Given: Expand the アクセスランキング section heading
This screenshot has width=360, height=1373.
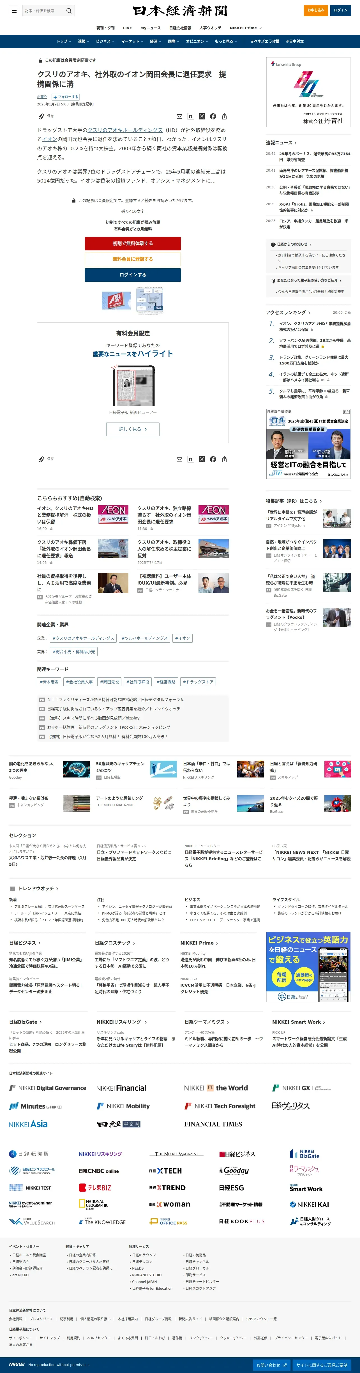Looking at the screenshot, I should [288, 312].
